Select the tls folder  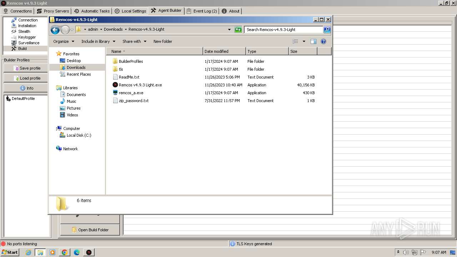coord(121,69)
